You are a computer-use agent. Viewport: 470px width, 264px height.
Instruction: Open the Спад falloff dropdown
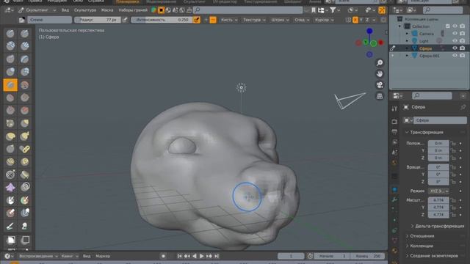[x=302, y=20]
